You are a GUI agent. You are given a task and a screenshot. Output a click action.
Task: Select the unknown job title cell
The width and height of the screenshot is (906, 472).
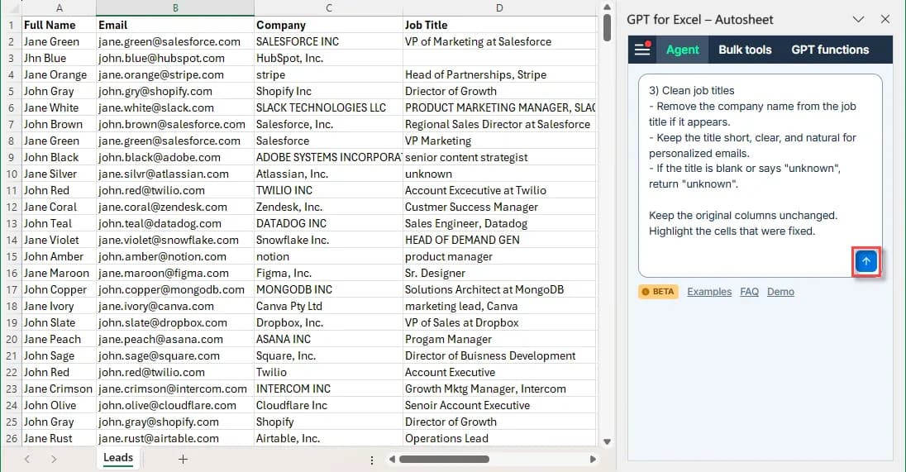tap(499, 174)
